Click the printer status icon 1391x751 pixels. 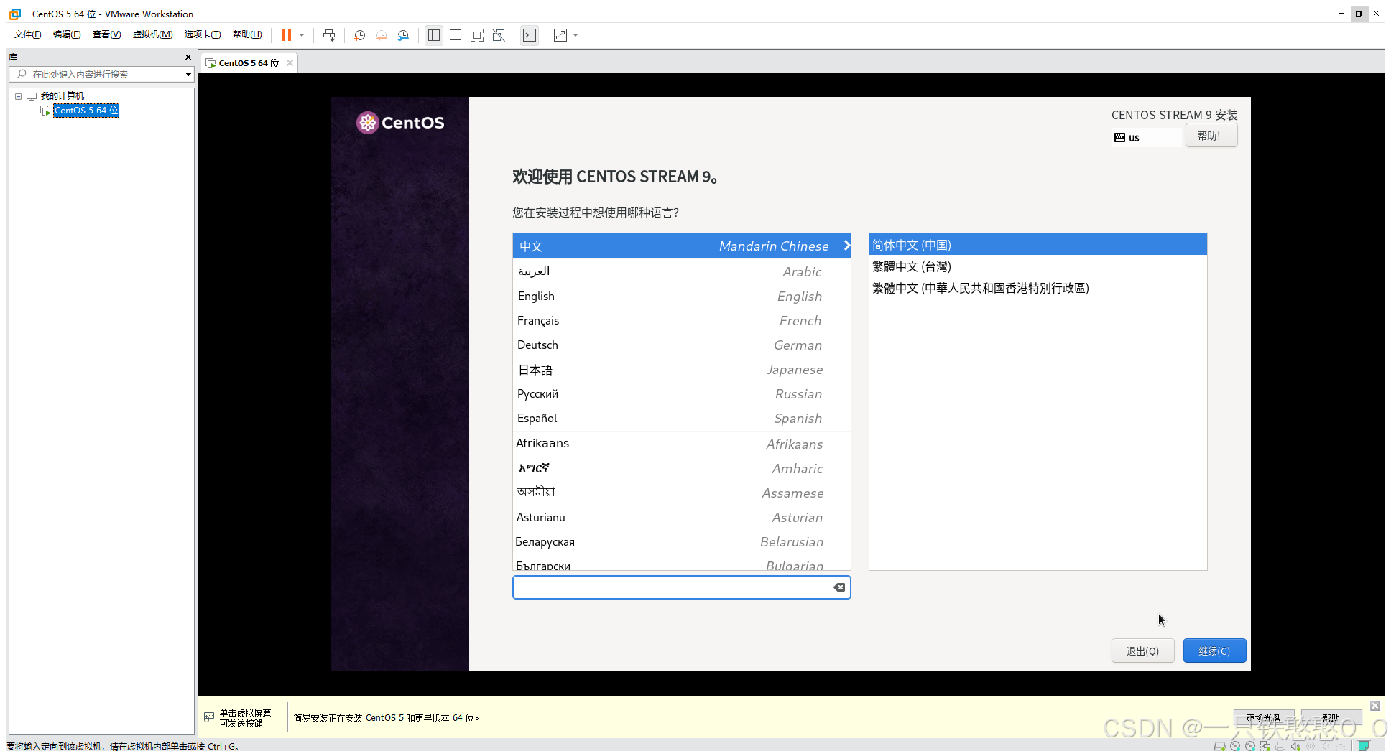(1280, 746)
